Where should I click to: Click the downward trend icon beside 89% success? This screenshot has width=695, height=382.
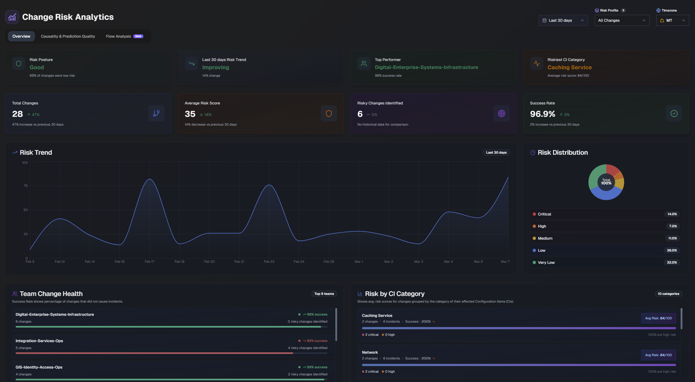[x=304, y=341]
